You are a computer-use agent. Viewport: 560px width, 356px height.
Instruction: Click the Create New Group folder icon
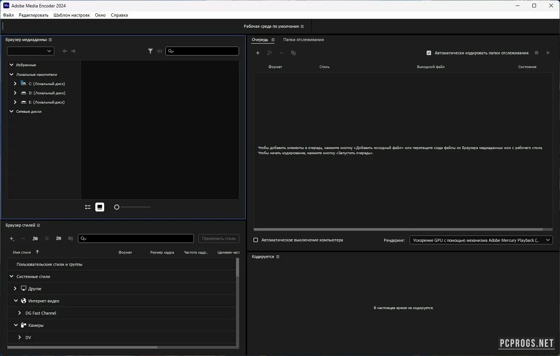pyautogui.click(x=35, y=238)
